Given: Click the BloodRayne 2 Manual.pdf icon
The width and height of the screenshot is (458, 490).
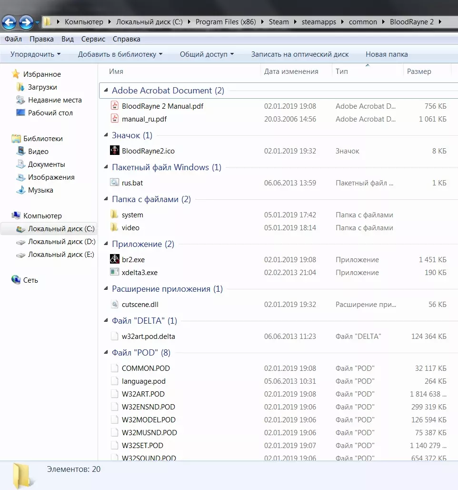Looking at the screenshot, I should coord(114,106).
